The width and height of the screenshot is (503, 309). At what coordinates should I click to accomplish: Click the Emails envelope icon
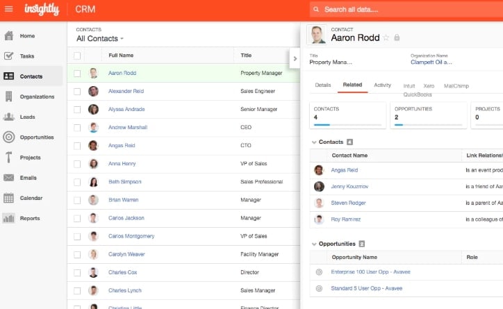click(x=8, y=178)
